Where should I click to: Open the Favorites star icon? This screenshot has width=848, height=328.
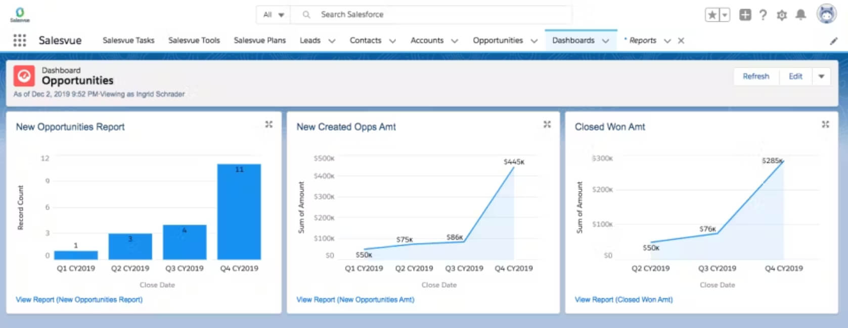point(712,15)
